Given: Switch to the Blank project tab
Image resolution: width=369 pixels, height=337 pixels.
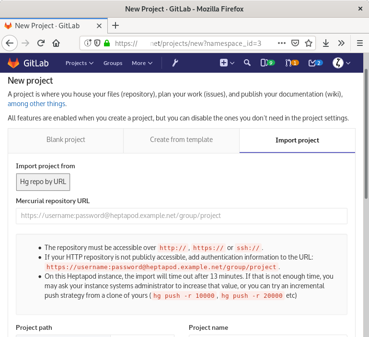Looking at the screenshot, I should click(x=66, y=141).
